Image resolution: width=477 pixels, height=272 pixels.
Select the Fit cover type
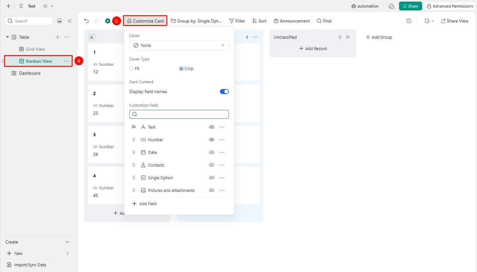132,69
